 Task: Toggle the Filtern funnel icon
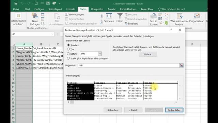click(120, 16)
